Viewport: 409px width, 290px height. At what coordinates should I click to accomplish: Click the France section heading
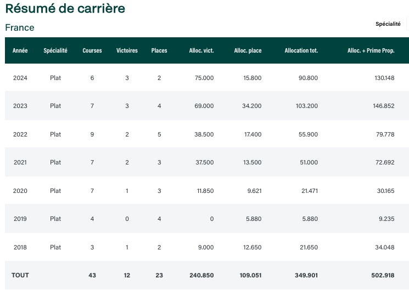(x=20, y=27)
